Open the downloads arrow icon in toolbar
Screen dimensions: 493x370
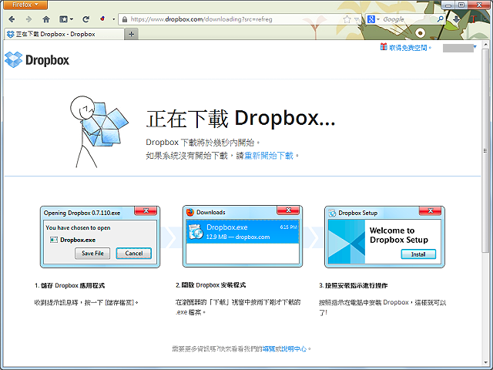click(x=456, y=19)
